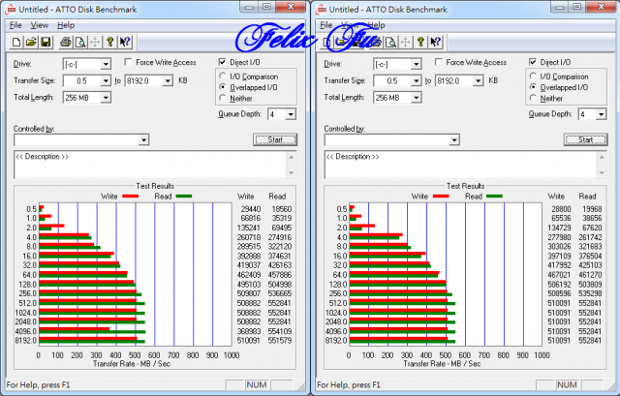Viewport: 620px width, 396px height.
Task: Click the ATTO app icon in left title bar
Action: pyautogui.click(x=11, y=9)
